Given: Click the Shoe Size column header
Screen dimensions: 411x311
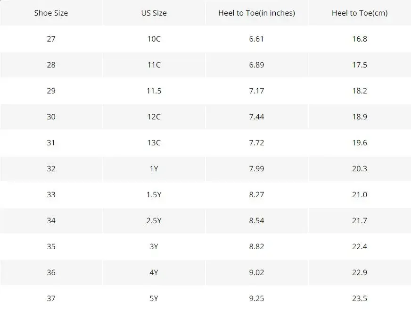Looking at the screenshot, I should (51, 13).
